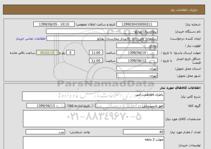Screen dimensions: 211x149
Task: Click the label مهلت ارسال پاسخ
Action: tap(187, 53)
